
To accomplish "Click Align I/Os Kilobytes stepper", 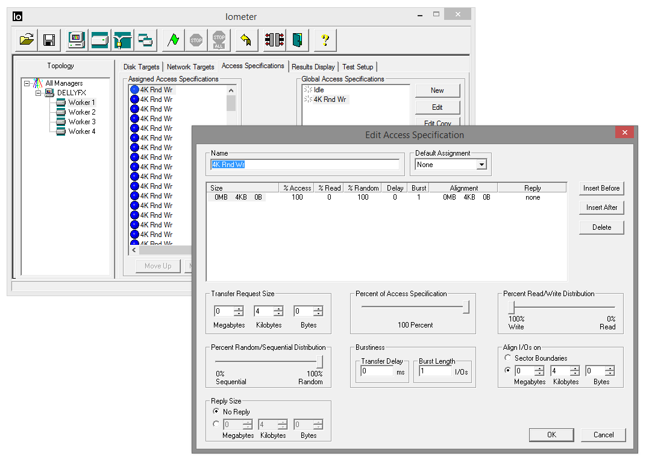I will tap(575, 371).
